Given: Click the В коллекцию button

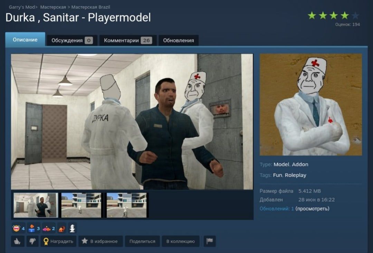Looking at the screenshot, I should (181, 241).
